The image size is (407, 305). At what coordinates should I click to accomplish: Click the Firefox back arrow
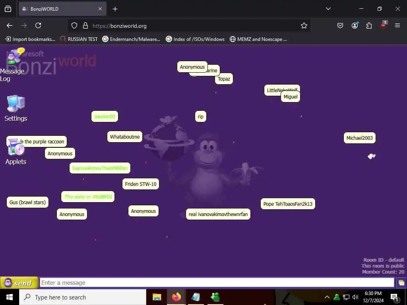pos(10,25)
